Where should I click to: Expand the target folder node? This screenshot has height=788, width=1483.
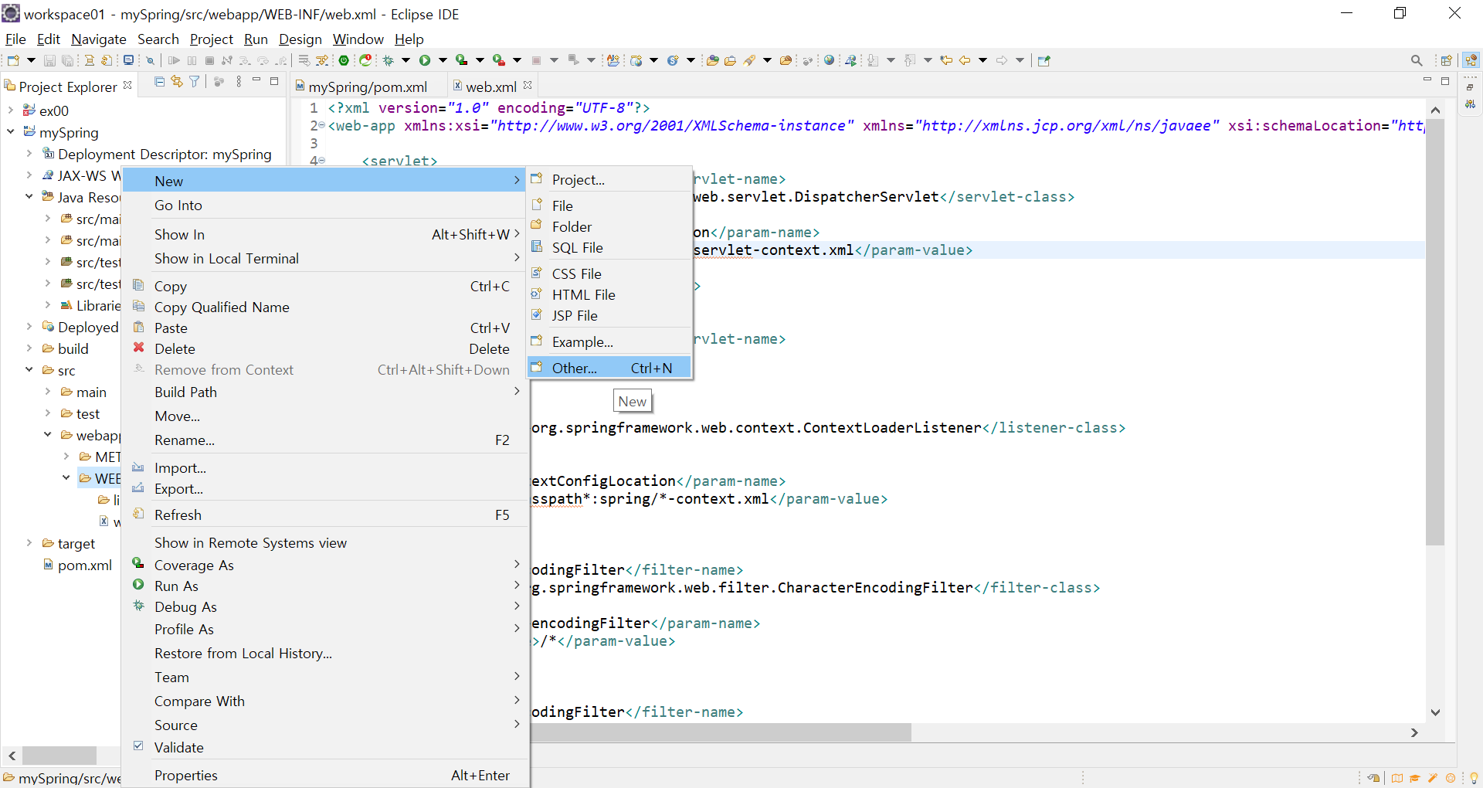(x=29, y=543)
